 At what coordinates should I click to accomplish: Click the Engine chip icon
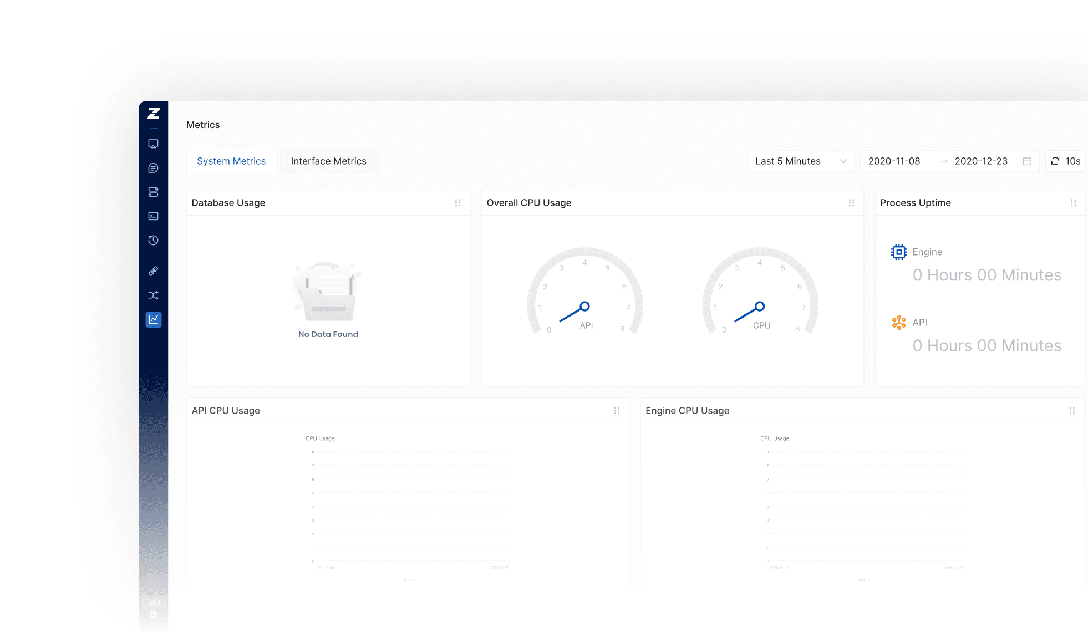point(899,252)
